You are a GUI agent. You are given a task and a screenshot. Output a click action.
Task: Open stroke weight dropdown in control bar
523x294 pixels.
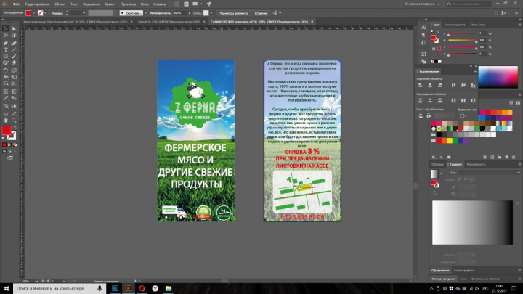(x=84, y=13)
